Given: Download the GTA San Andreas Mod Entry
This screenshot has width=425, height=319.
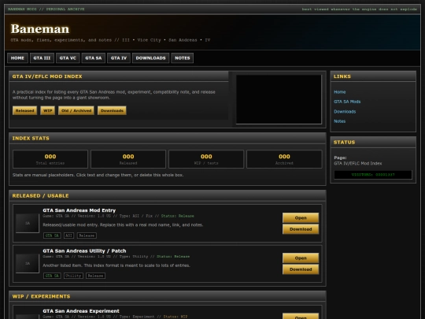Looking at the screenshot, I should [x=301, y=229].
